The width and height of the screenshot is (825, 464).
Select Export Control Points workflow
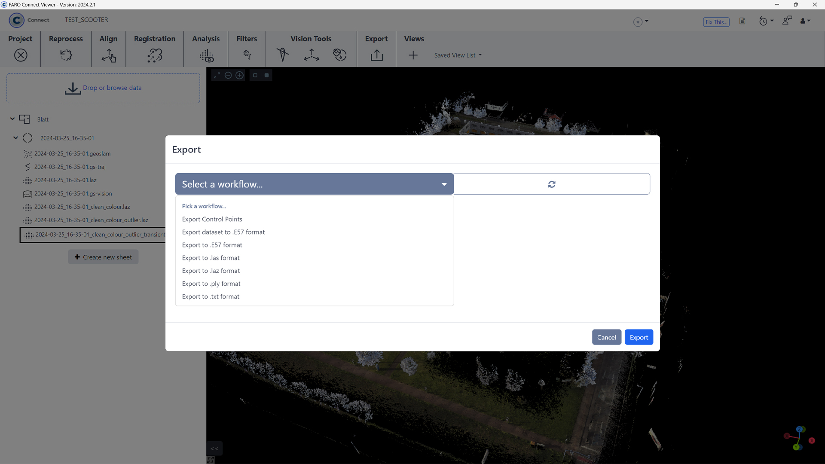pos(212,219)
